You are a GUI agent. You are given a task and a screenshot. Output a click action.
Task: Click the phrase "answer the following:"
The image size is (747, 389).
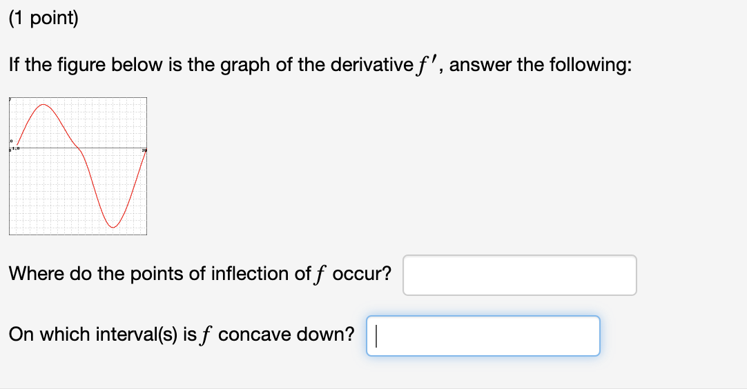tap(541, 65)
